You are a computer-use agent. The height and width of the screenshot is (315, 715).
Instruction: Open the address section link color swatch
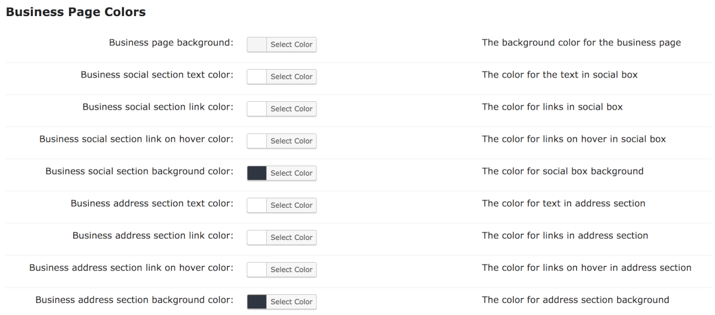click(x=257, y=238)
